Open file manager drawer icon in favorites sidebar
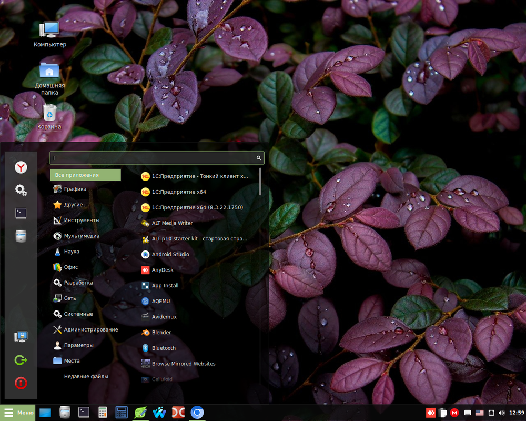This screenshot has width=526, height=421. point(21,236)
